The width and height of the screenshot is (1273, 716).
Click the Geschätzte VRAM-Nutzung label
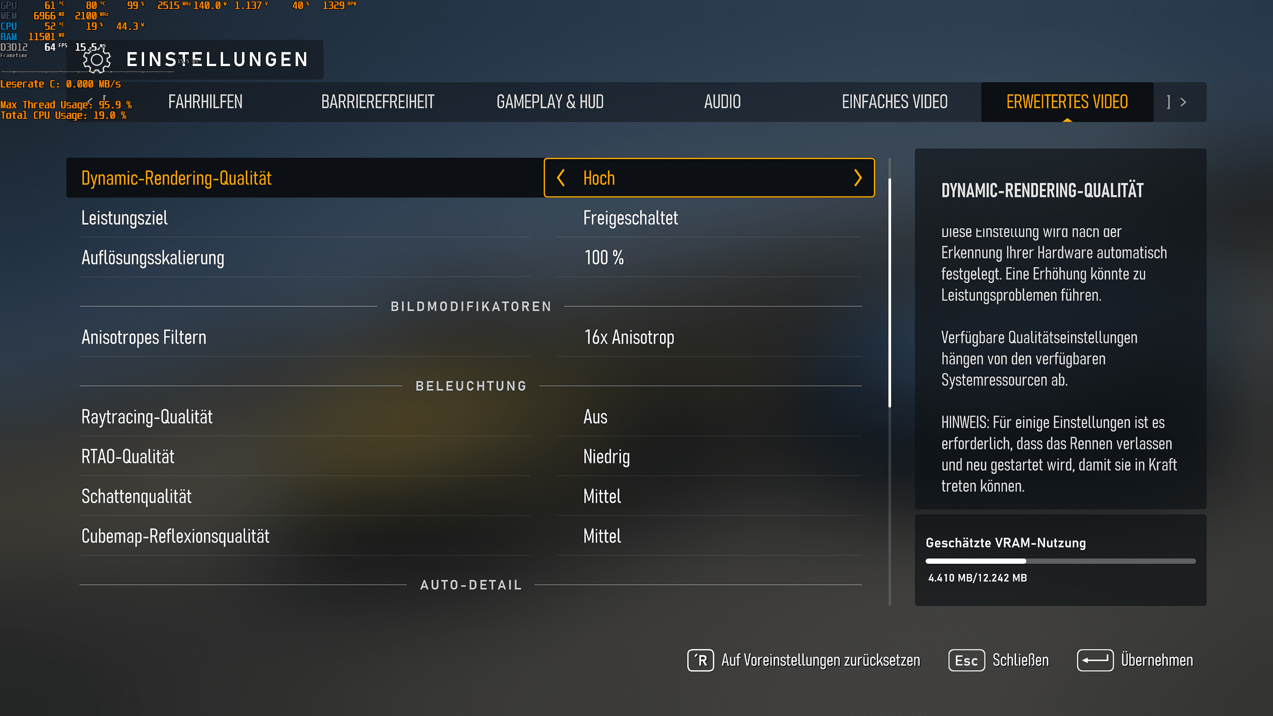(x=1005, y=543)
